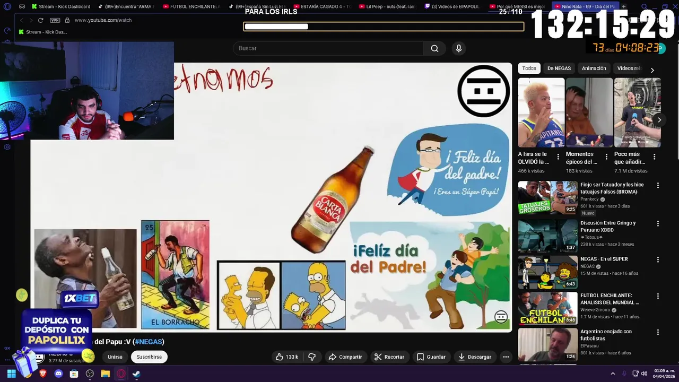Select the Animación filter chip
Screen dimensions: 679x382
[x=594, y=68]
